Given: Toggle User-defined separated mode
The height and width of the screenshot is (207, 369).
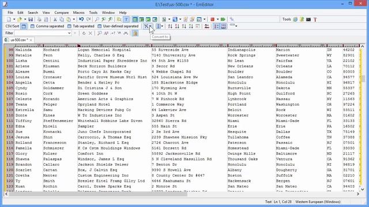Looking at the screenshot, I should tap(118, 26).
